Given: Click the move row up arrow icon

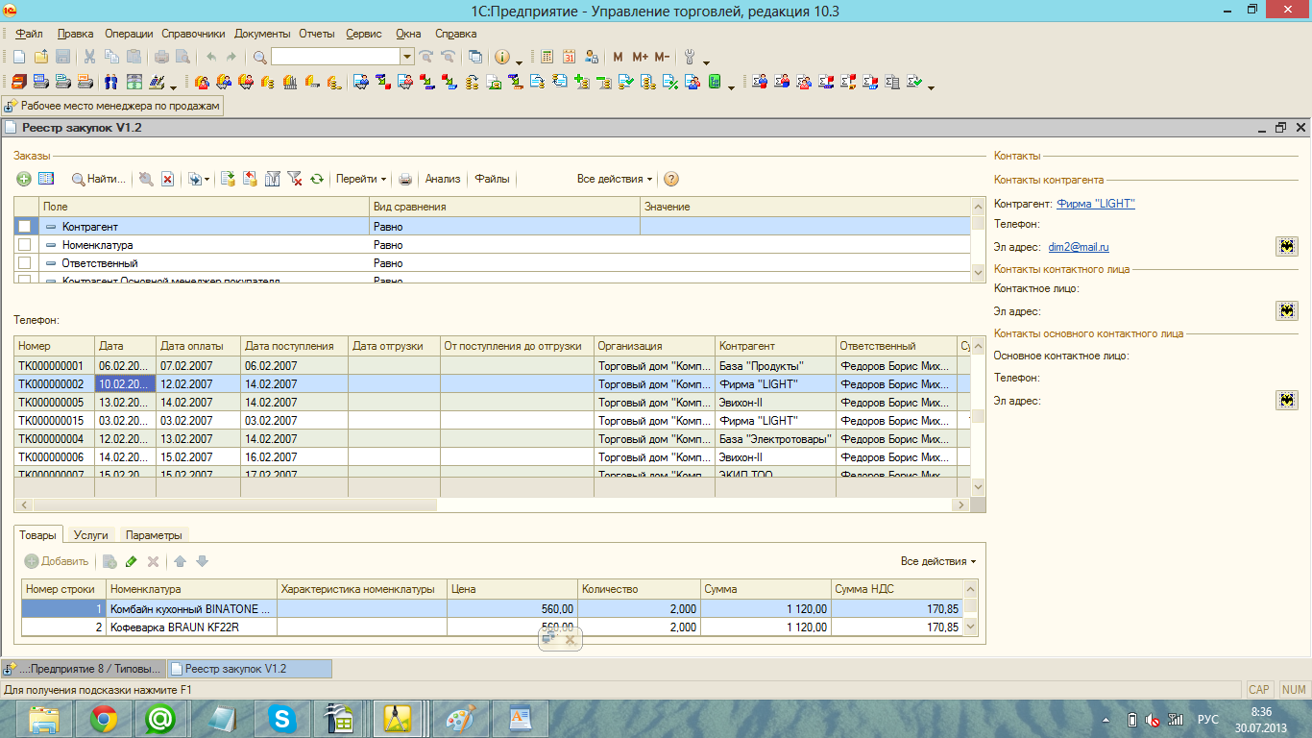Looking at the screenshot, I should click(181, 561).
